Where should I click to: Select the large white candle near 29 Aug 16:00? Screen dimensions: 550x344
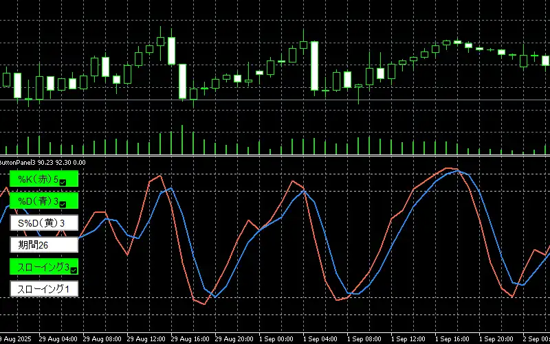[183, 82]
